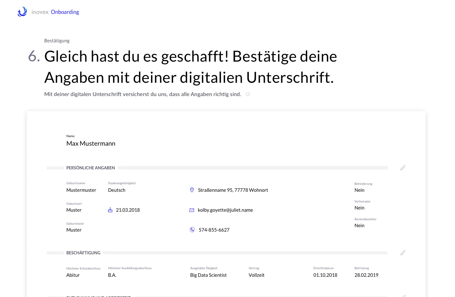This screenshot has width=455, height=297.
Task: Click the Abitur school degree value
Action: (73, 275)
